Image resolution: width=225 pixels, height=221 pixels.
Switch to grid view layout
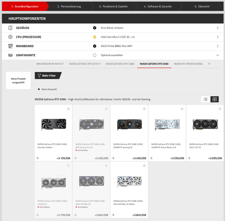coord(215,99)
